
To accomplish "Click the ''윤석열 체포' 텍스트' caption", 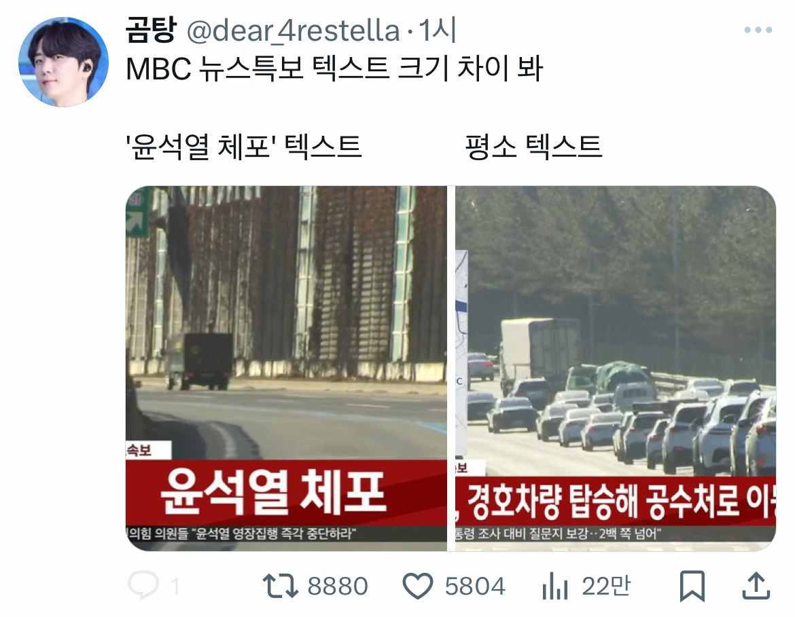I will [x=244, y=147].
